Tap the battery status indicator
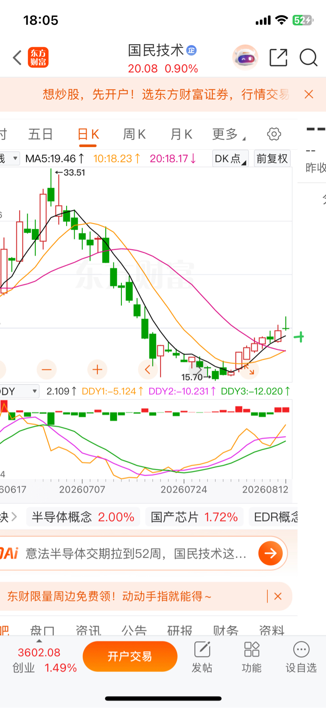Viewport: 326px width, 708px height. click(x=303, y=20)
